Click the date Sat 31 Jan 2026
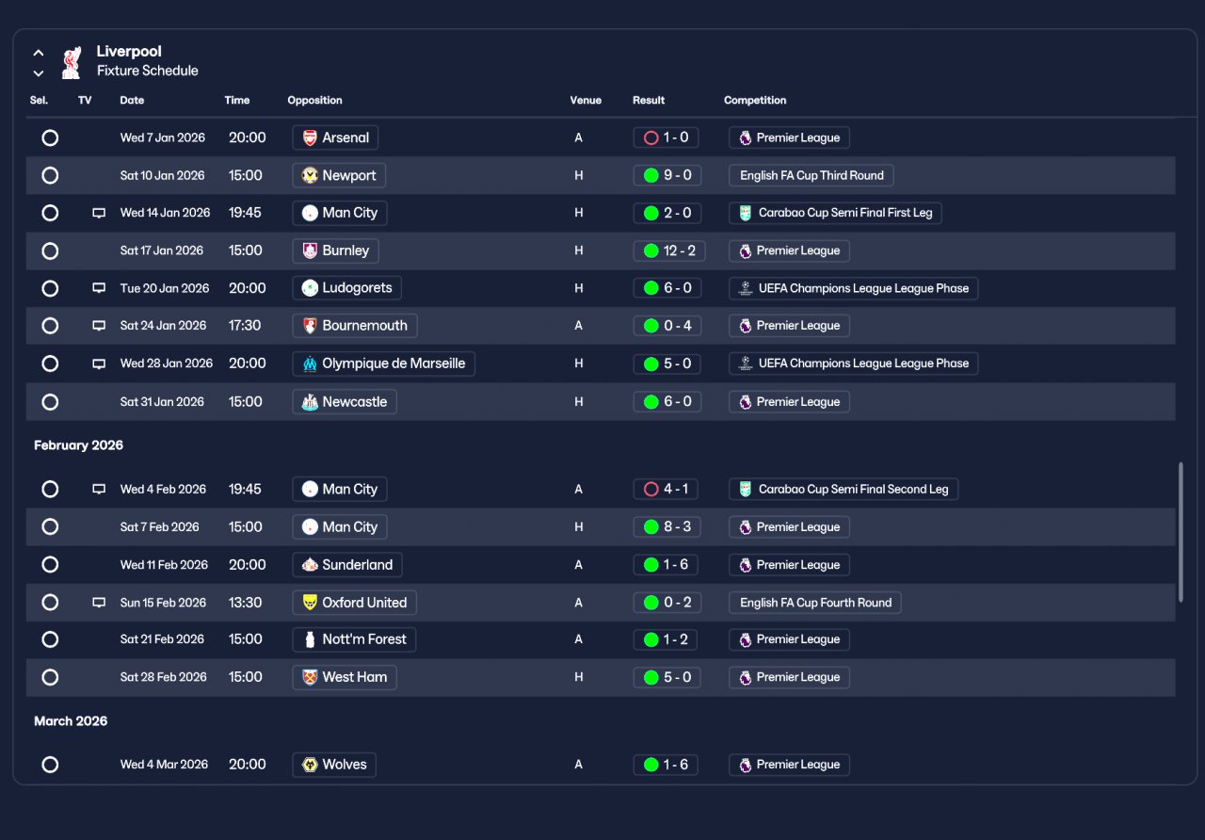 pos(162,402)
